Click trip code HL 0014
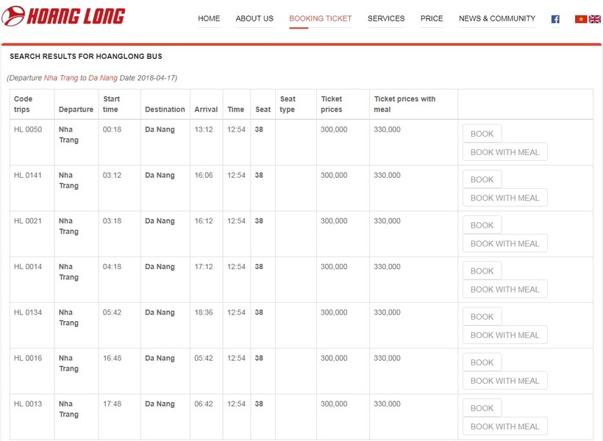Viewport: 603px width, 441px height. [28, 267]
